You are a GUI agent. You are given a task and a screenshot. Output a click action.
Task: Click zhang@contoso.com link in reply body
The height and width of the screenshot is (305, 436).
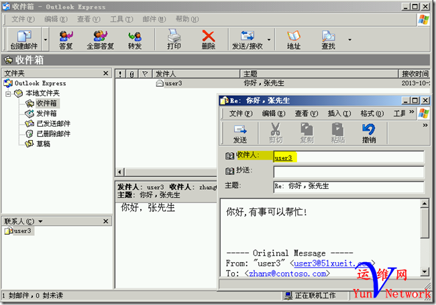coord(288,273)
